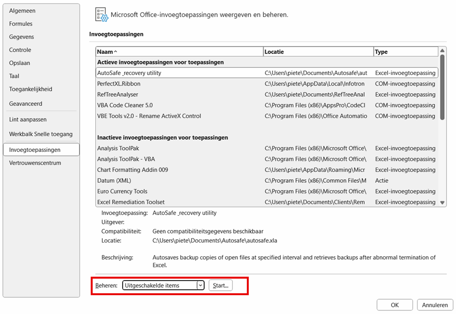The image size is (456, 314).
Task: Select the PerfectXL.Ribbon add-in row
Action: (x=267, y=84)
